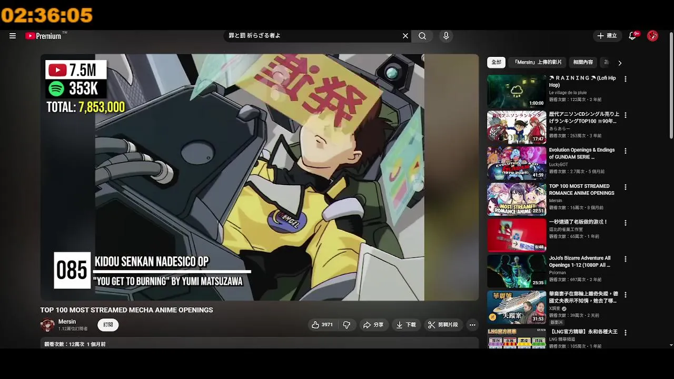Open Mersin channel avatar
The width and height of the screenshot is (674, 379).
(47, 325)
